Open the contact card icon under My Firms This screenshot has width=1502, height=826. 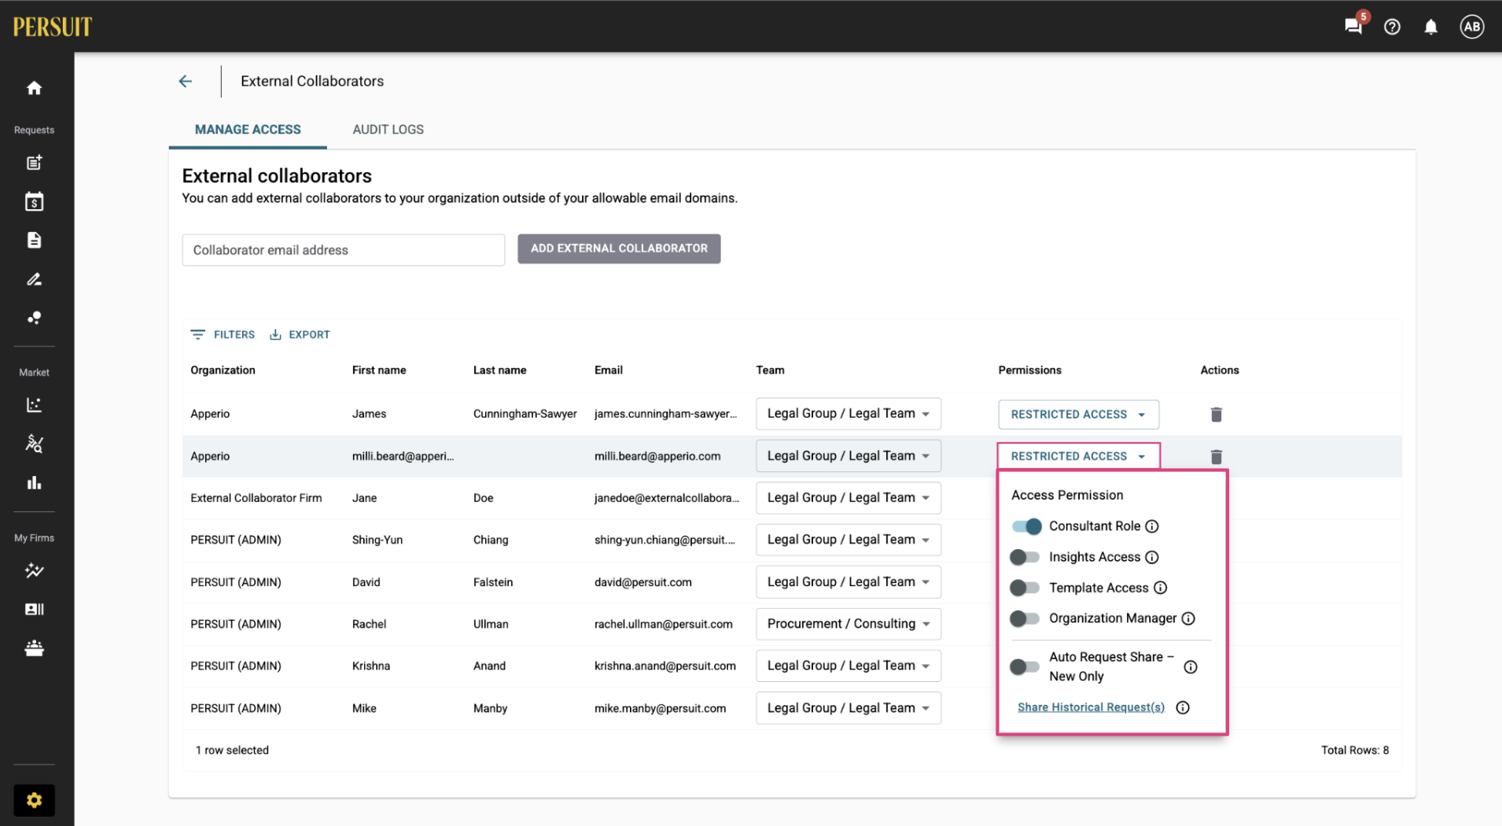[34, 609]
